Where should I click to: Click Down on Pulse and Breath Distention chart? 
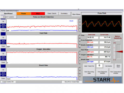[3, 30]
